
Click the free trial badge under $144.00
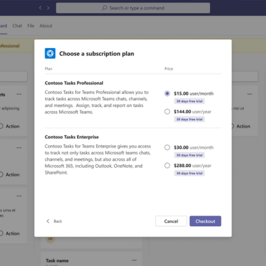pyautogui.click(x=190, y=119)
